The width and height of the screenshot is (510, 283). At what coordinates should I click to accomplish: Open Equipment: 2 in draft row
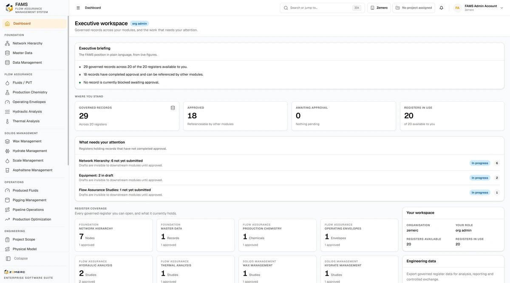click(x=289, y=178)
